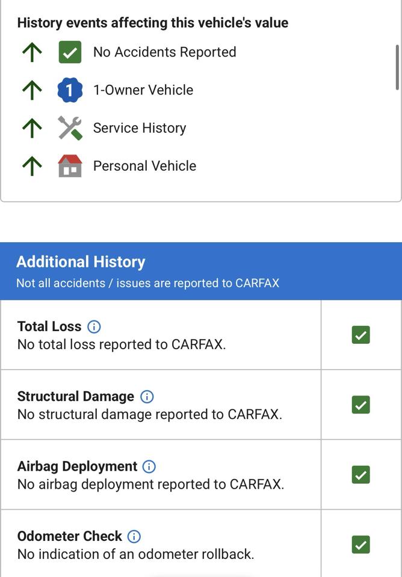Select the Personal Vehicle text entry
The image size is (402, 577).
[x=145, y=166]
